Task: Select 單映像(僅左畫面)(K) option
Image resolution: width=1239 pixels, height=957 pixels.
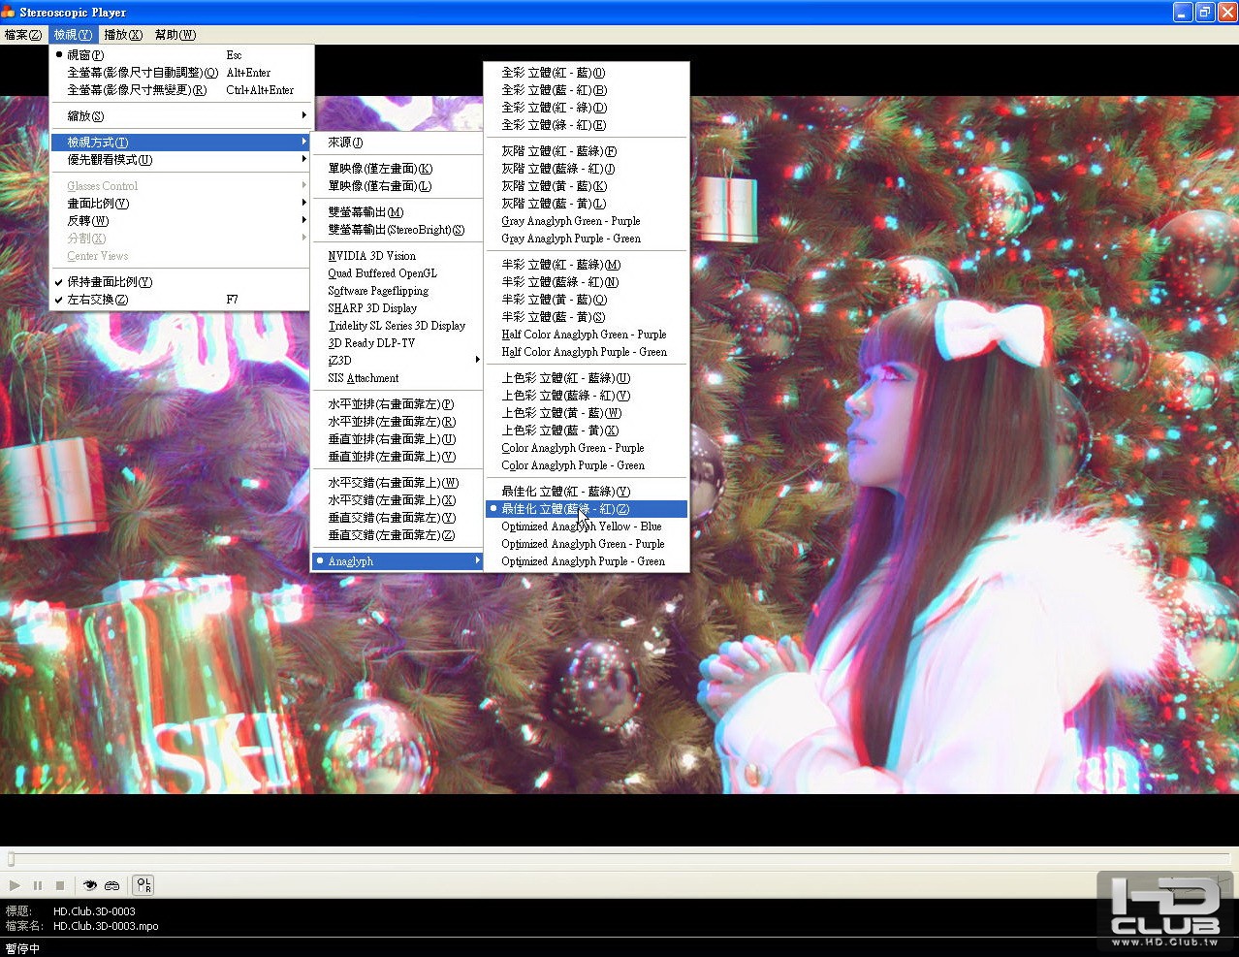Action: 397,169
